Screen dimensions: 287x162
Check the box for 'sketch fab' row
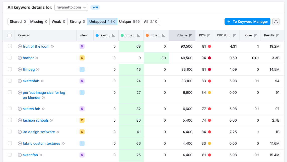pos(10,109)
